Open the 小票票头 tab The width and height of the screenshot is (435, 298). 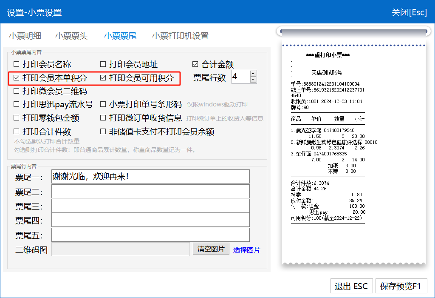(x=71, y=36)
